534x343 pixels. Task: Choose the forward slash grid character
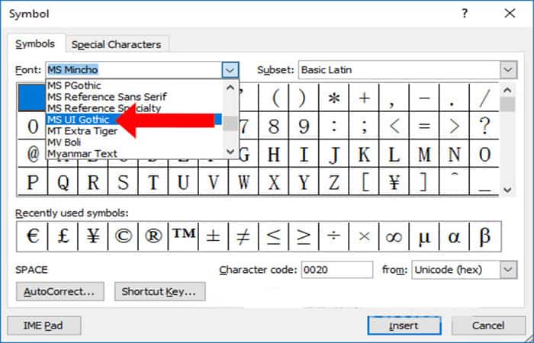pyautogui.click(x=484, y=98)
